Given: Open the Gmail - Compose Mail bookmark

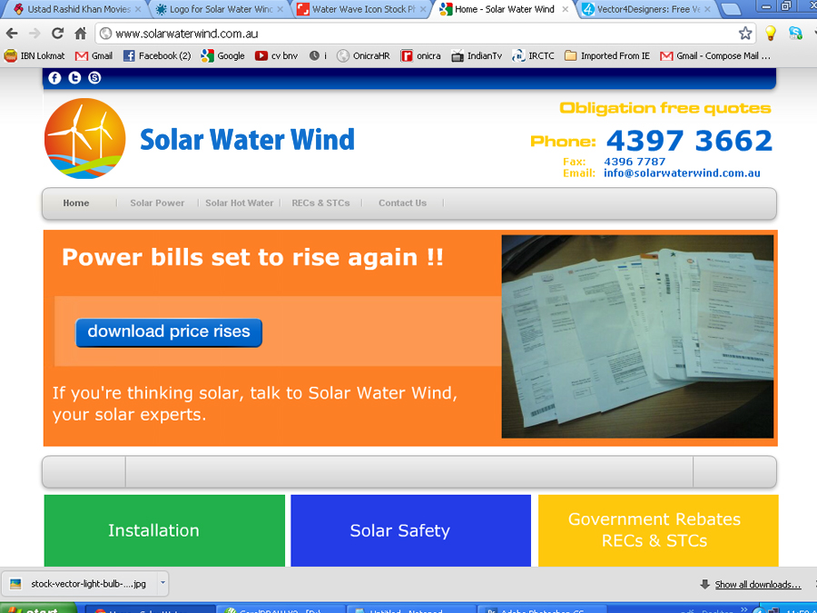Looking at the screenshot, I should point(715,55).
